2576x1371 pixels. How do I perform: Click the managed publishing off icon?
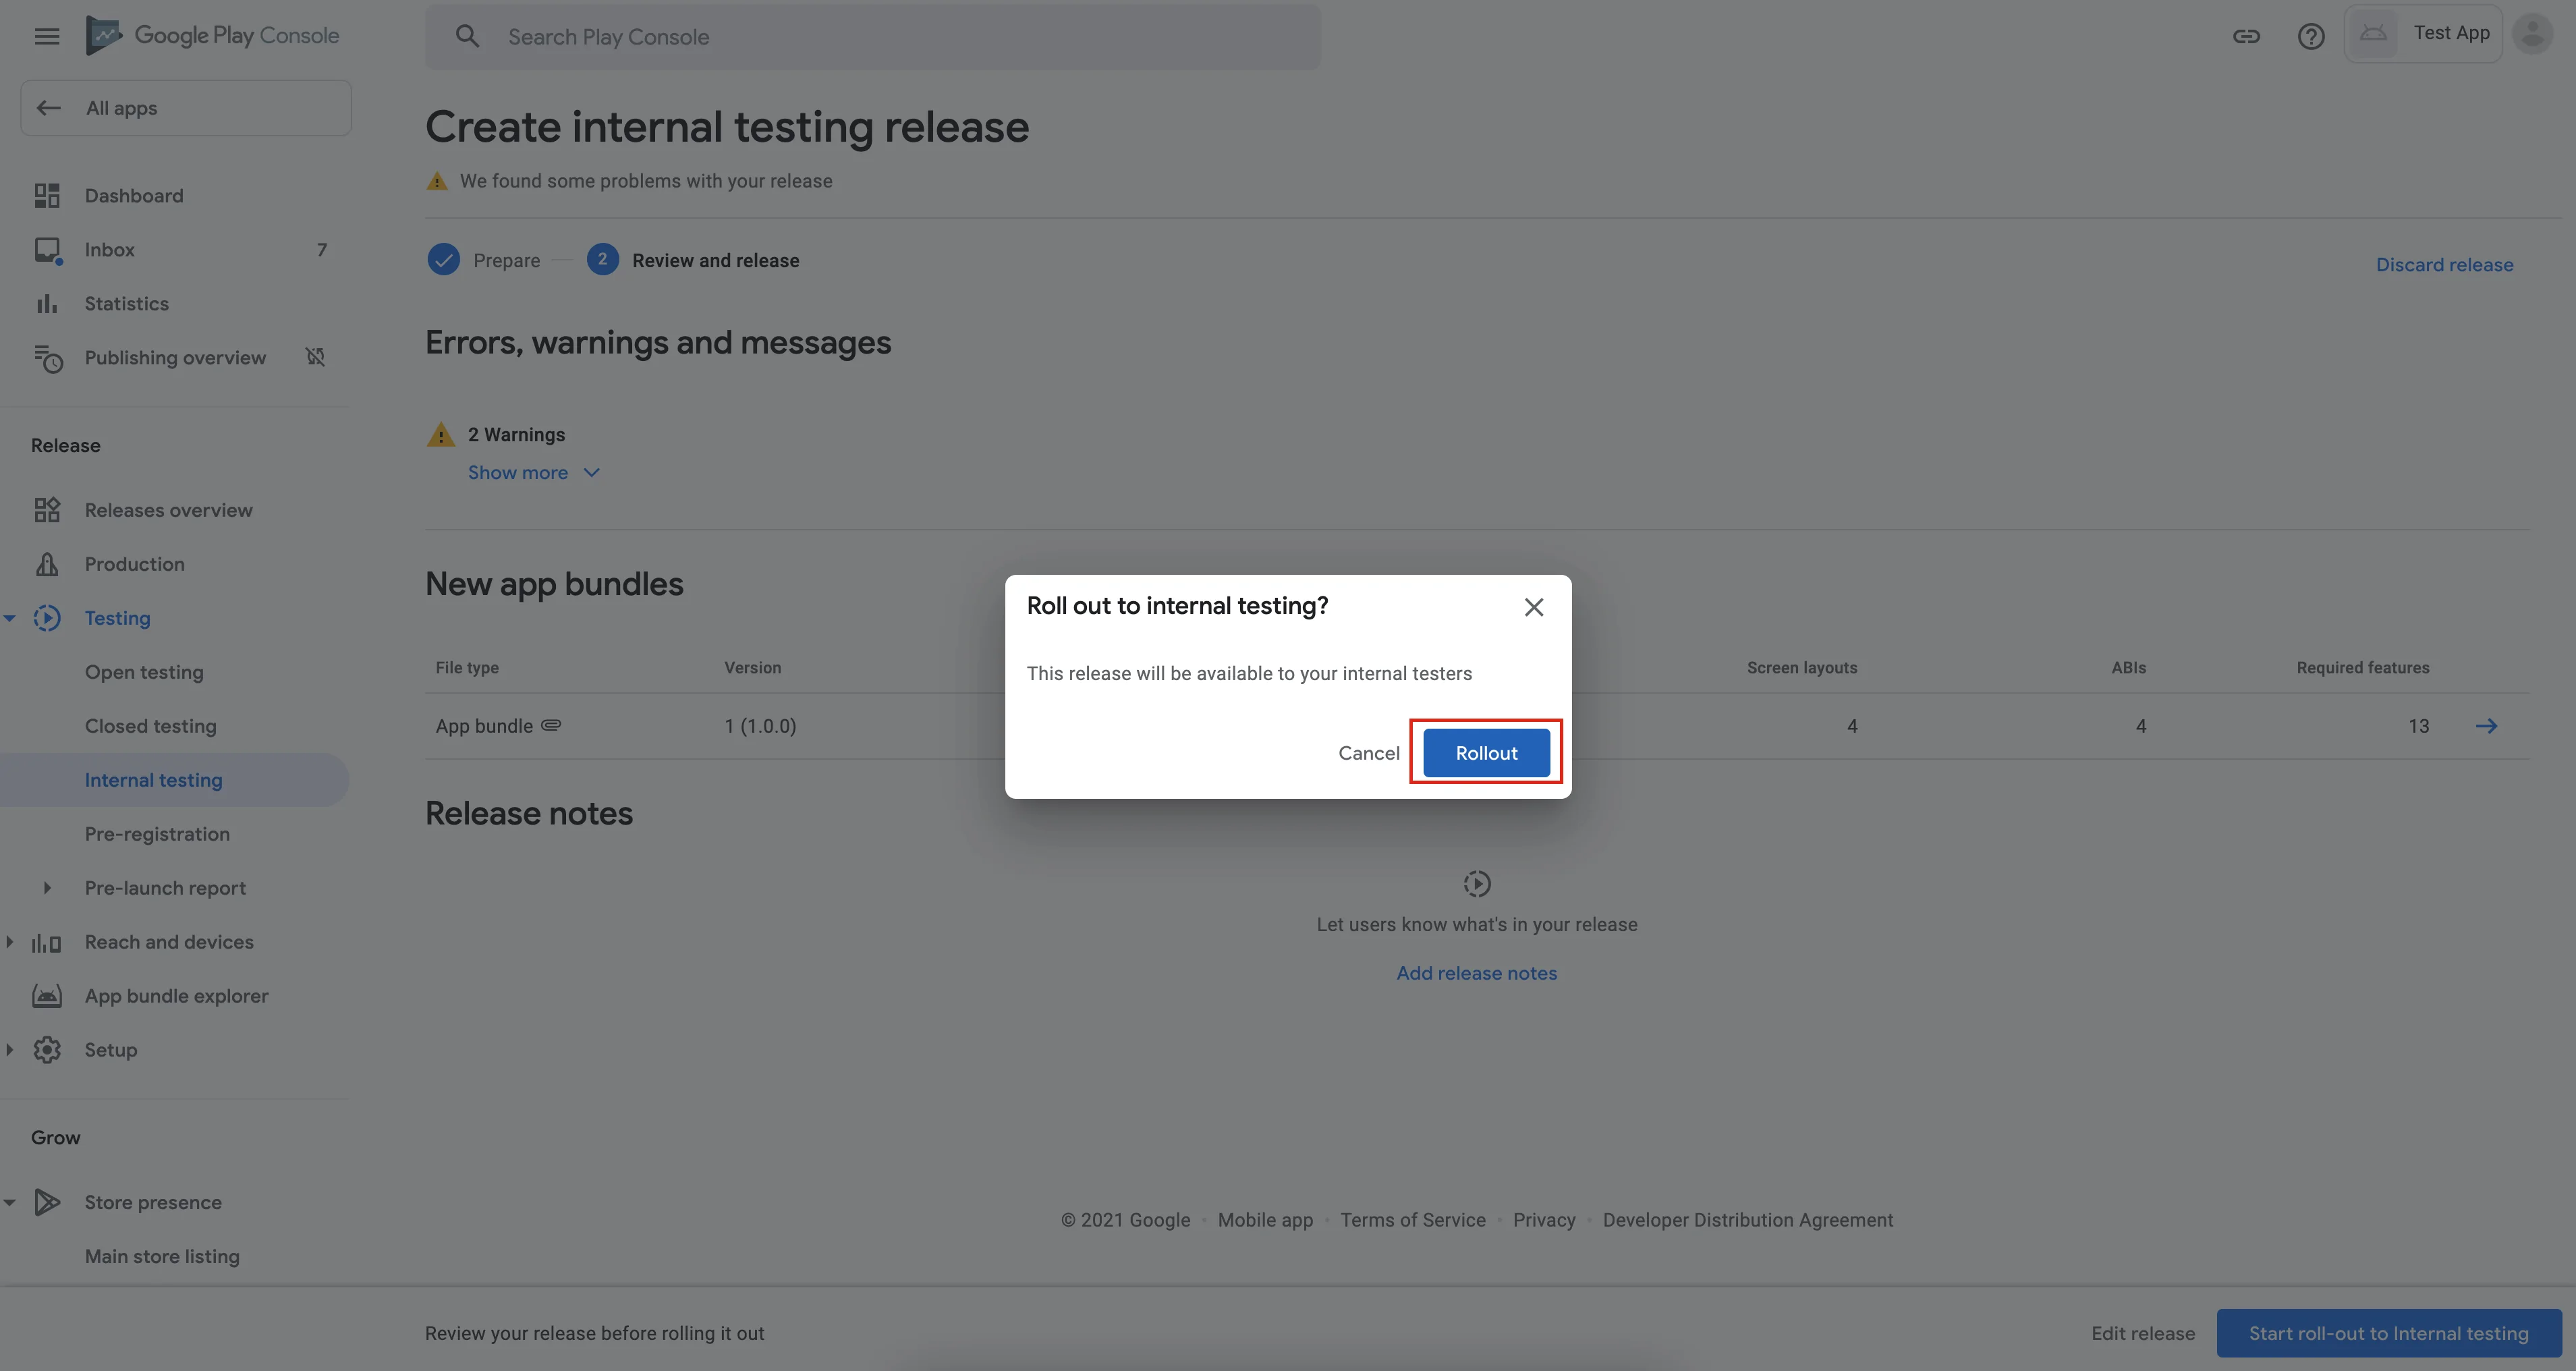coord(315,357)
